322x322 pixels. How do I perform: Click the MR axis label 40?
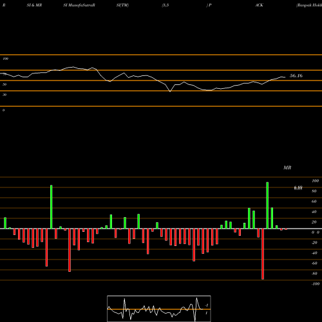(x=314, y=212)
